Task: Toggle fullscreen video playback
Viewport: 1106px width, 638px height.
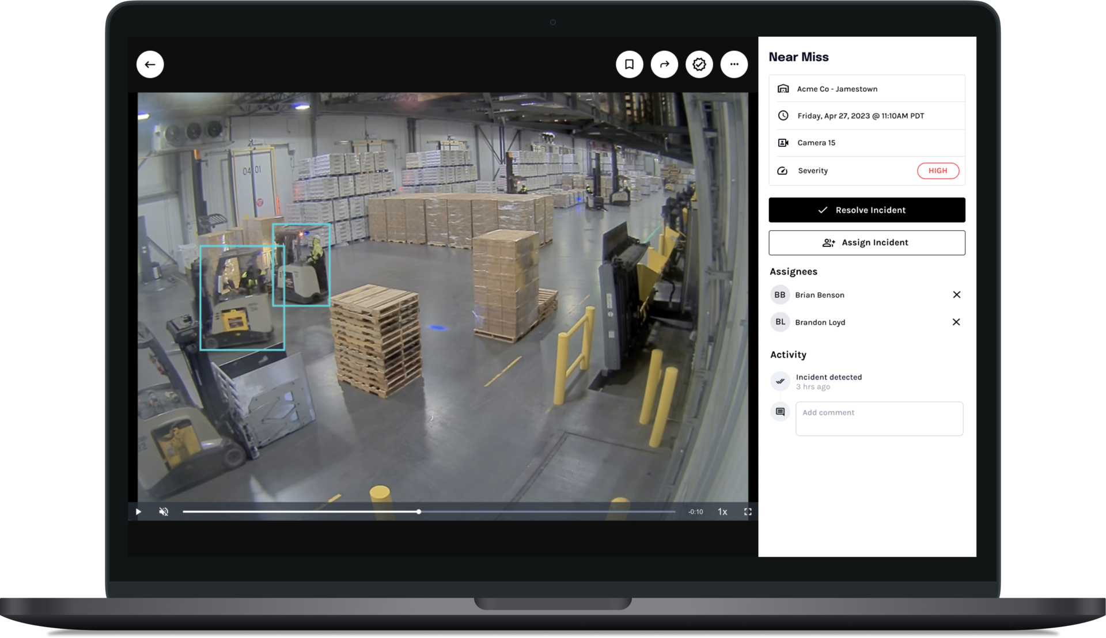Action: click(748, 511)
